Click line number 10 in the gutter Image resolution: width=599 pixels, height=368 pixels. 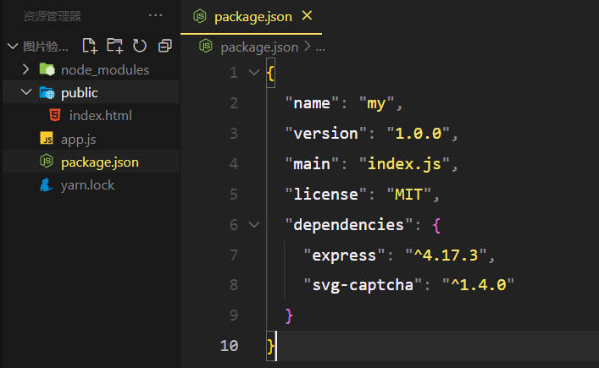230,345
